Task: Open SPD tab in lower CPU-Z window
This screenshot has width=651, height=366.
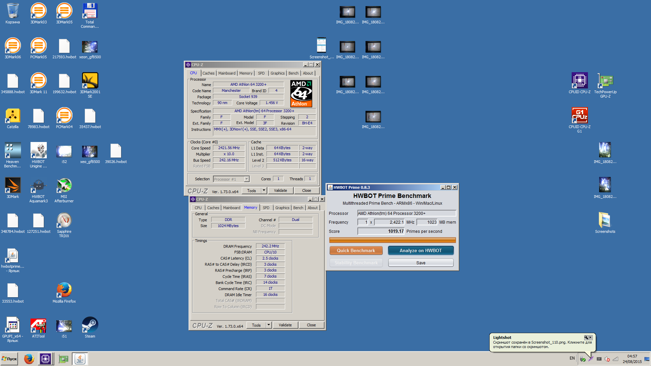Action: point(266,208)
